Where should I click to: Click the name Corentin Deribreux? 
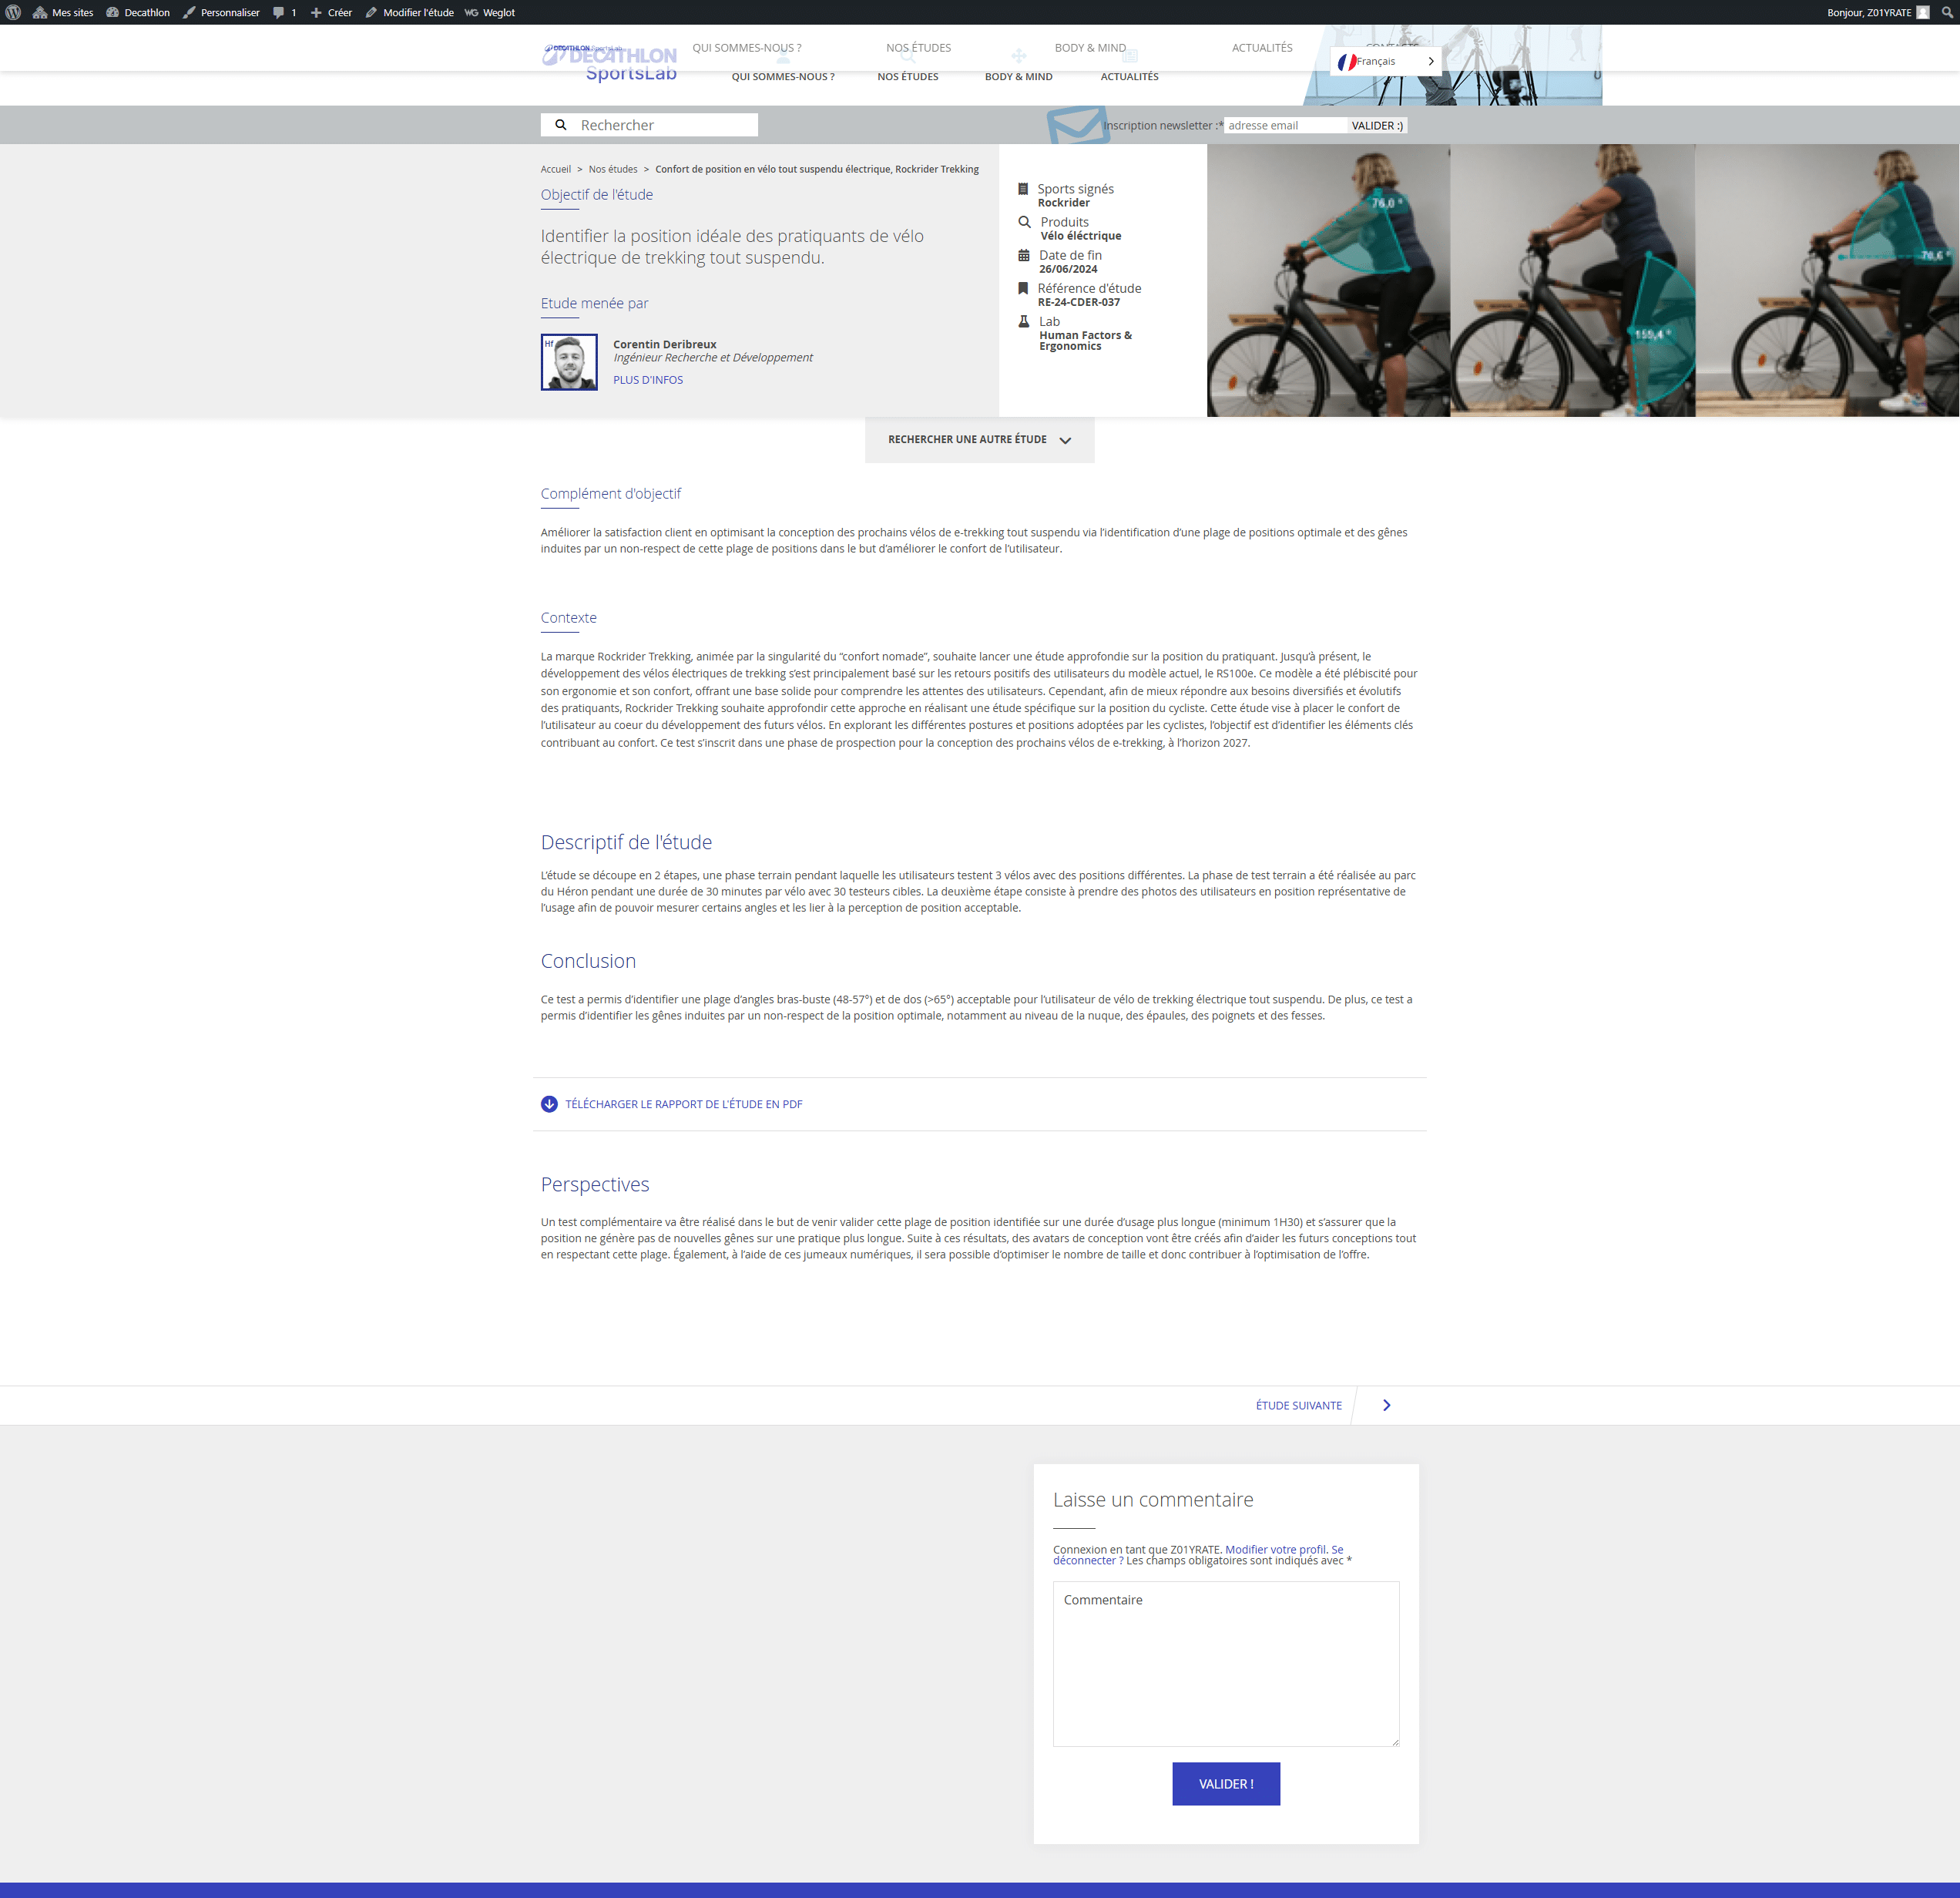(x=665, y=344)
